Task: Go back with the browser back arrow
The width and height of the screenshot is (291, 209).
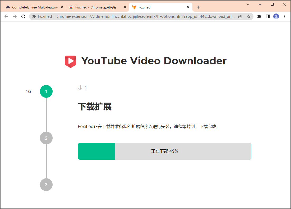Action: 6,16
